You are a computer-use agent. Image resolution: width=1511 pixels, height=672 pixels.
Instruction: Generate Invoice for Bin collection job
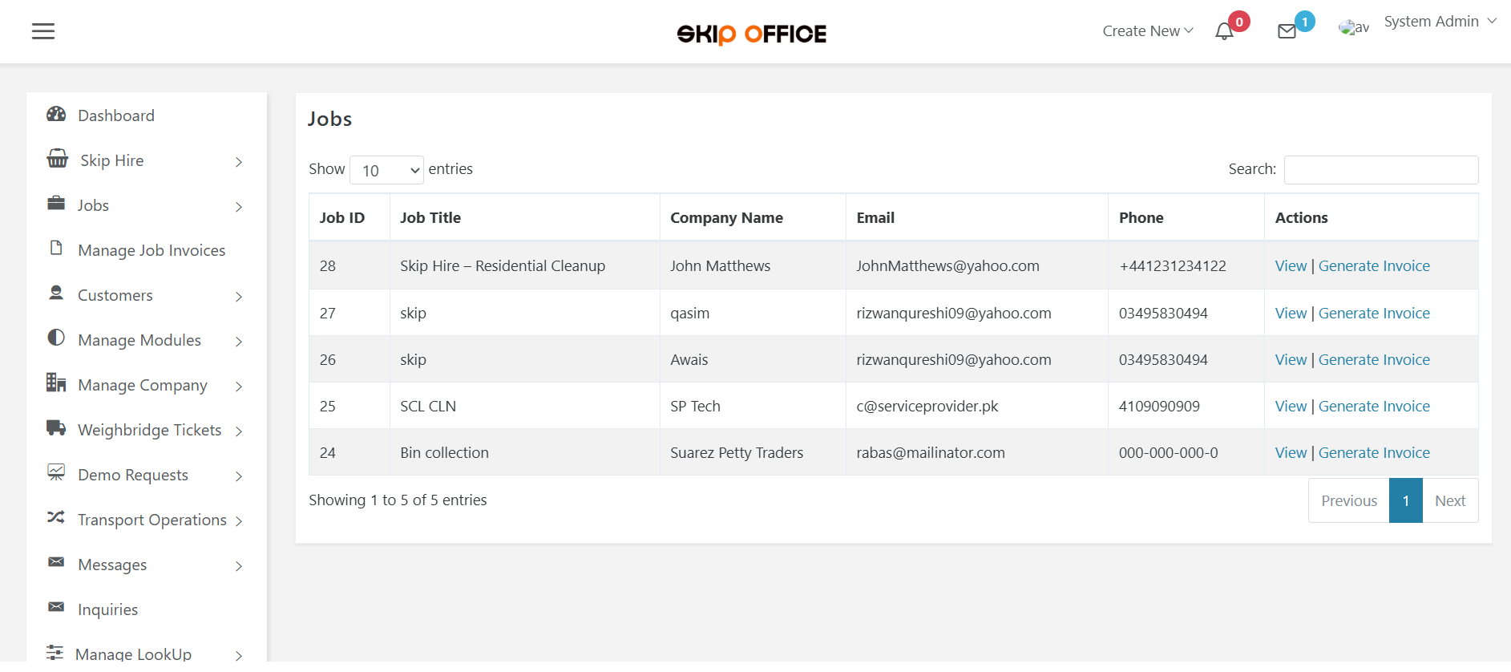(x=1374, y=453)
